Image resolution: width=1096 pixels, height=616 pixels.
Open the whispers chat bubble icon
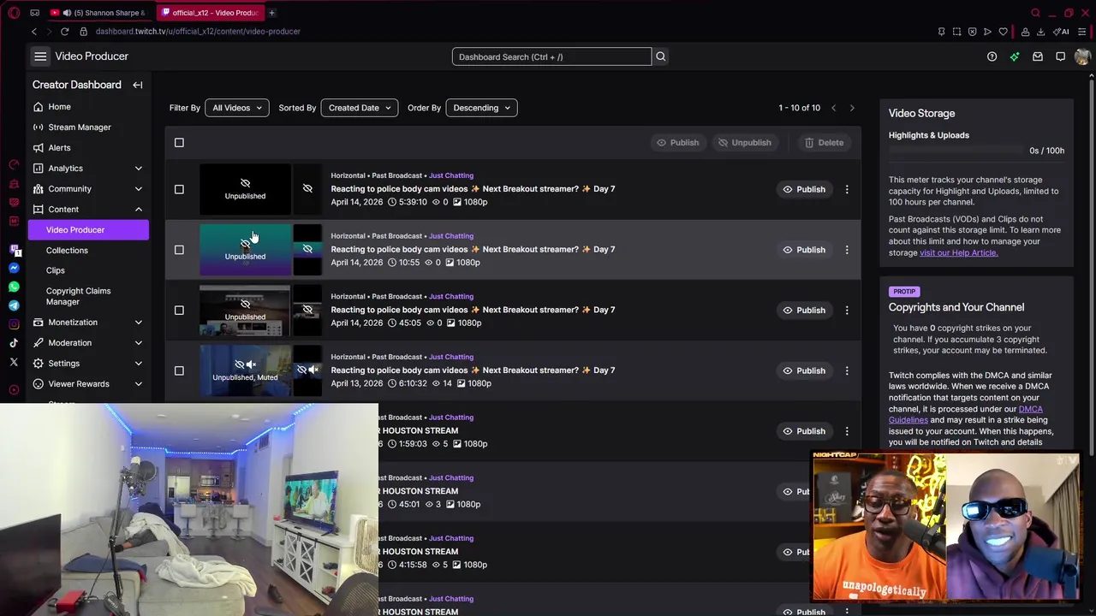click(1060, 56)
